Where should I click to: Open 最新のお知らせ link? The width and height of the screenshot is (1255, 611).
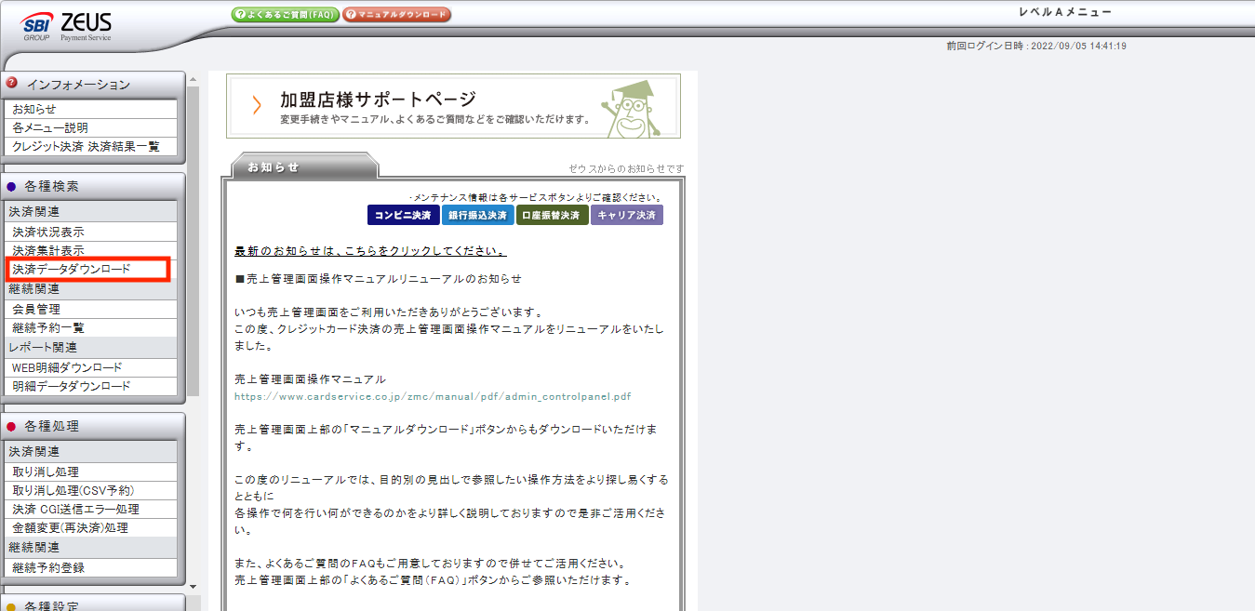click(371, 251)
